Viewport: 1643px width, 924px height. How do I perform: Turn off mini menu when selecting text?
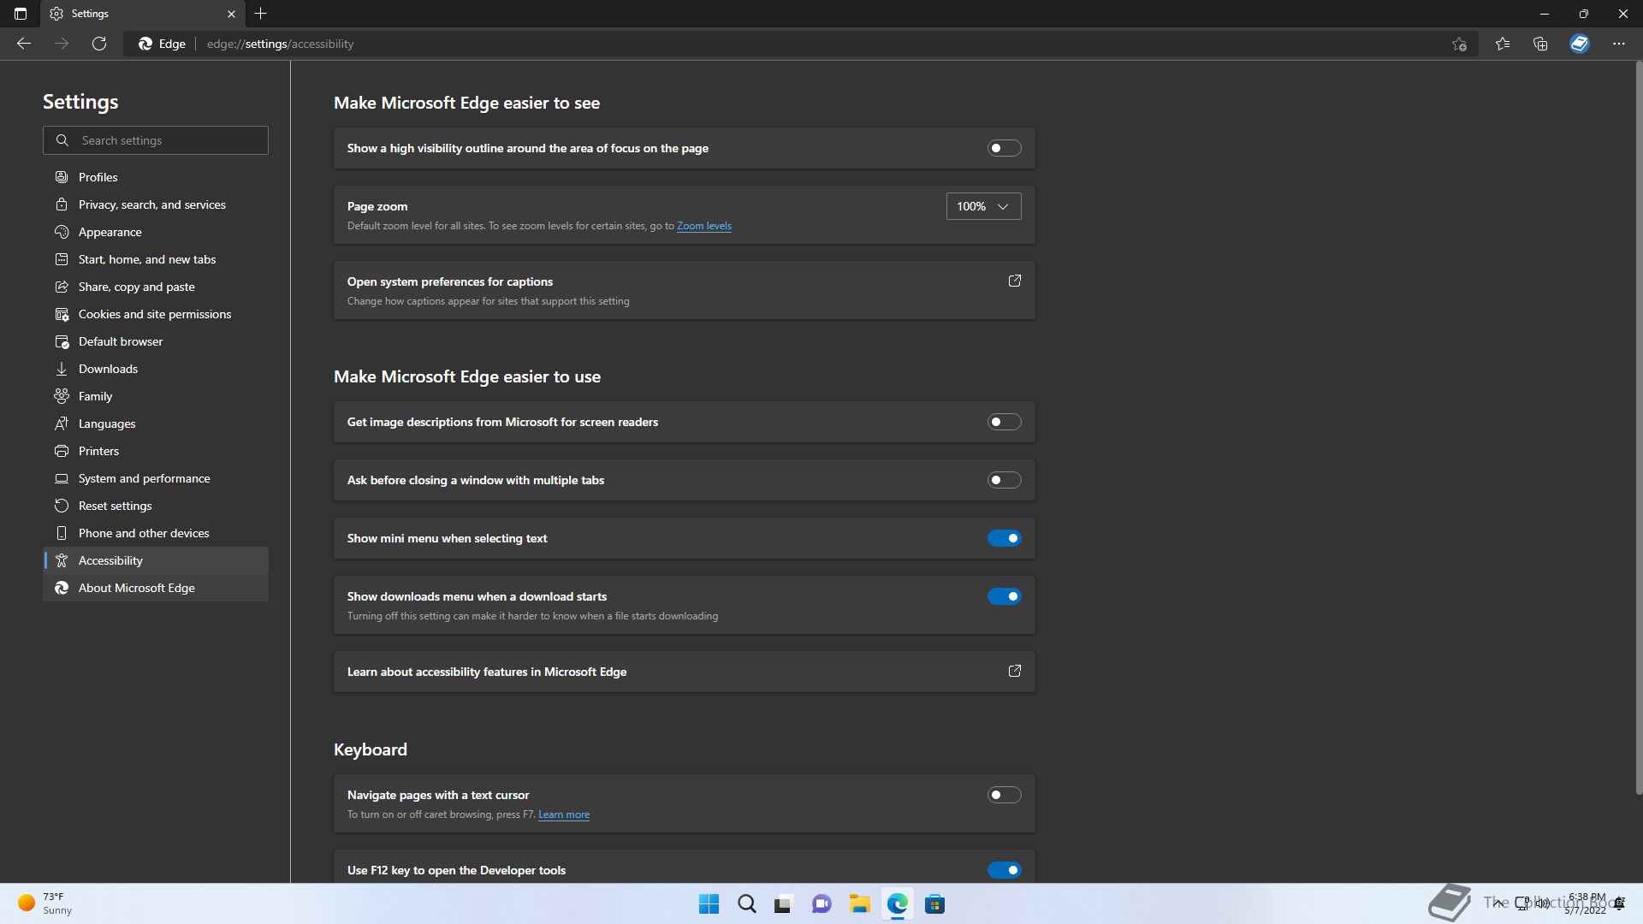tap(1004, 538)
